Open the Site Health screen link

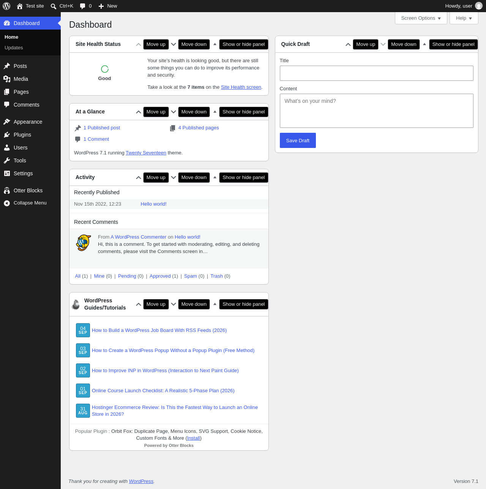(x=241, y=87)
